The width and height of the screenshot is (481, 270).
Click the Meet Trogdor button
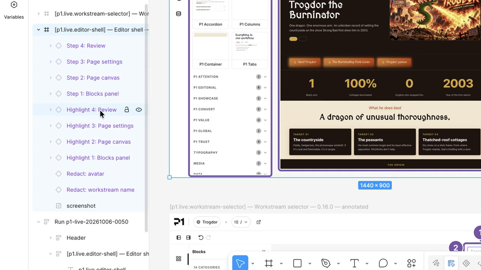305,62
